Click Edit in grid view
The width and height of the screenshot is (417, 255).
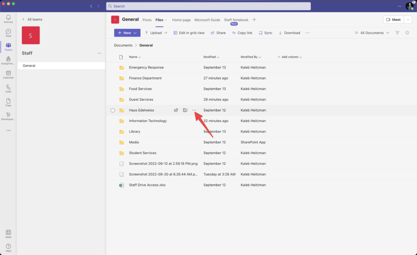tap(189, 33)
